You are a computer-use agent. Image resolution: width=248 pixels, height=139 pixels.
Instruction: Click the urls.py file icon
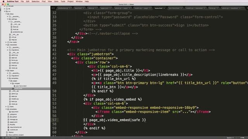click(x=10, y=37)
